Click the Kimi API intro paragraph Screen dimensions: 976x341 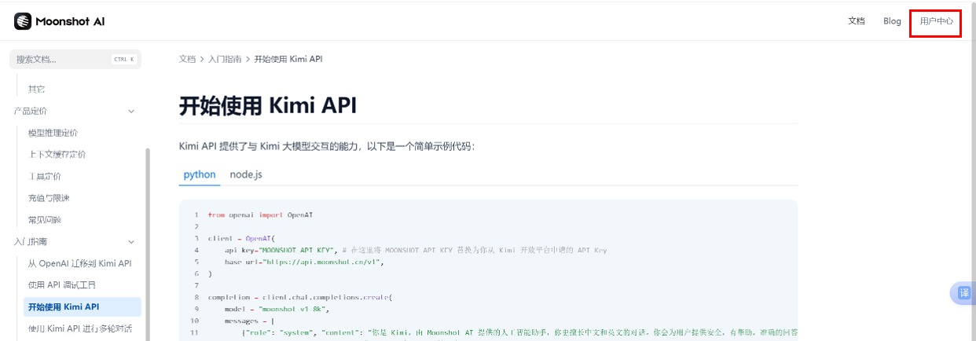327,146
